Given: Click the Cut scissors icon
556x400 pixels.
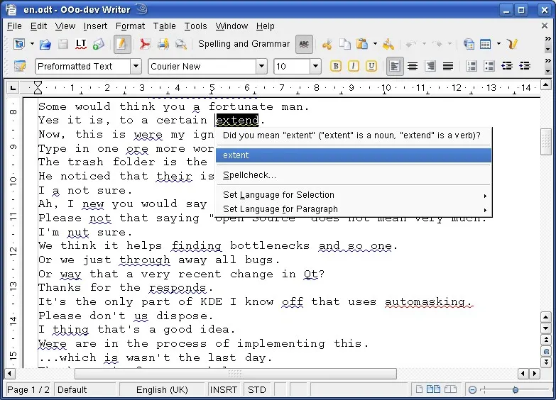Looking at the screenshot, I should tap(327, 44).
